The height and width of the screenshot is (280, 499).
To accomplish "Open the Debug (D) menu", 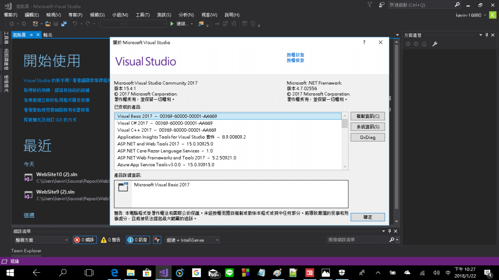I will 97,15.
